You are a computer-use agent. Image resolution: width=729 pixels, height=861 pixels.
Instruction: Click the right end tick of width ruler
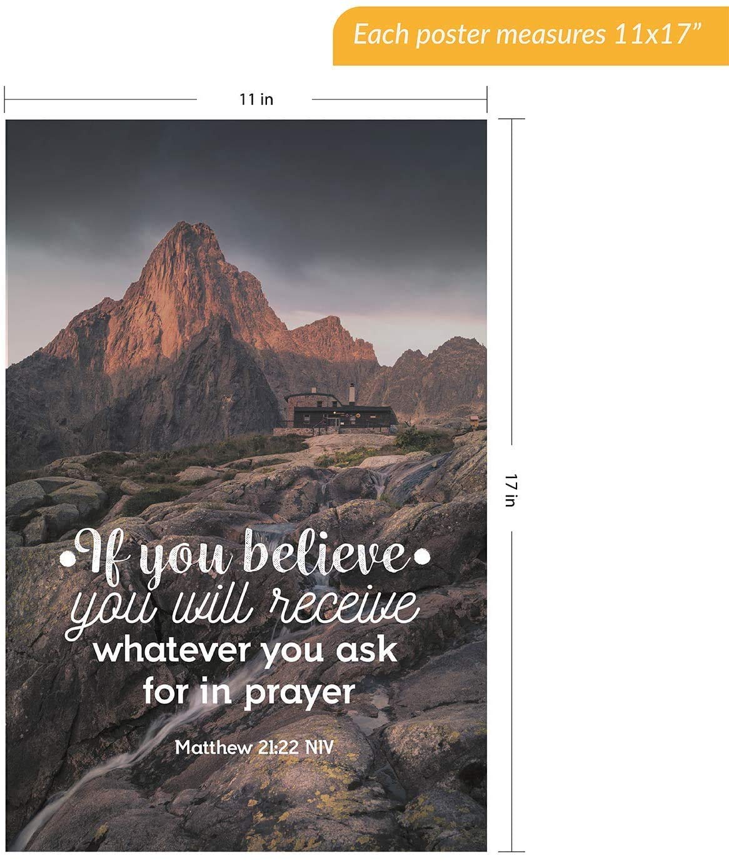[x=487, y=99]
